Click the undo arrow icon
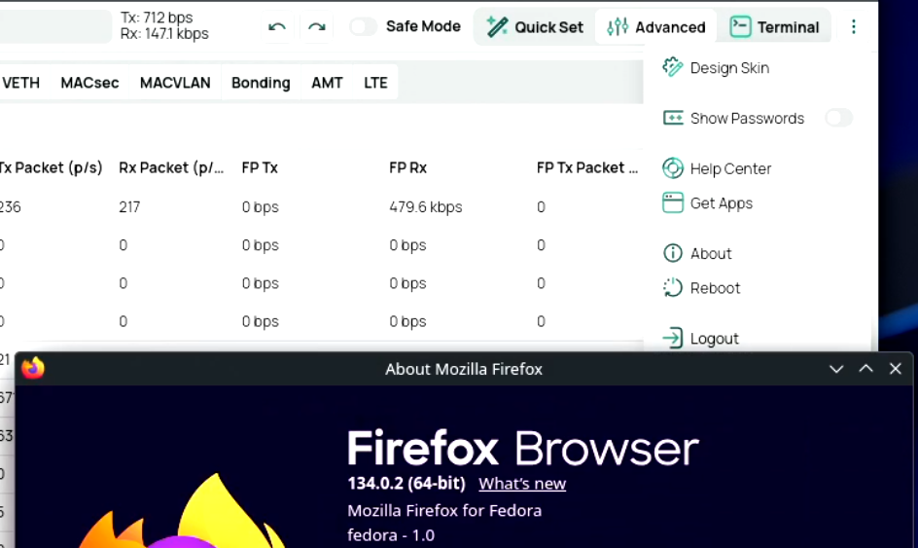 pyautogui.click(x=277, y=26)
